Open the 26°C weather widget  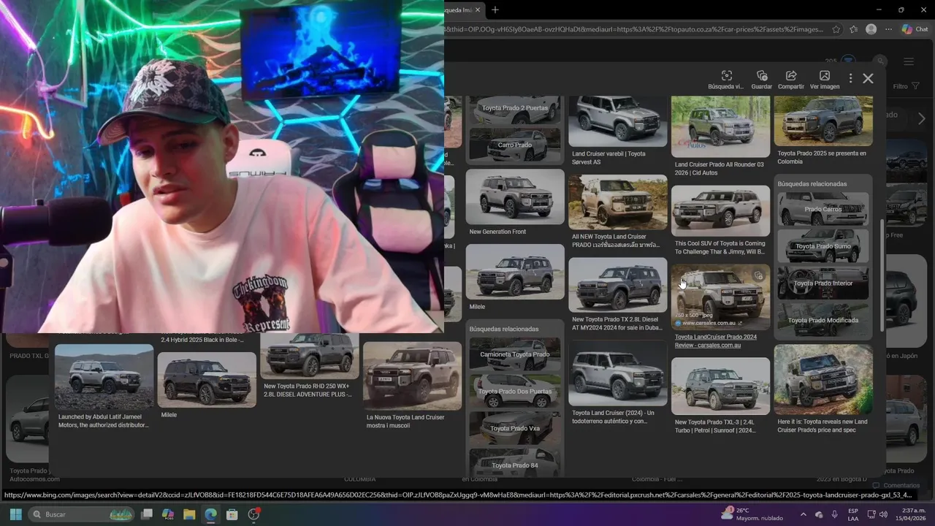752,514
